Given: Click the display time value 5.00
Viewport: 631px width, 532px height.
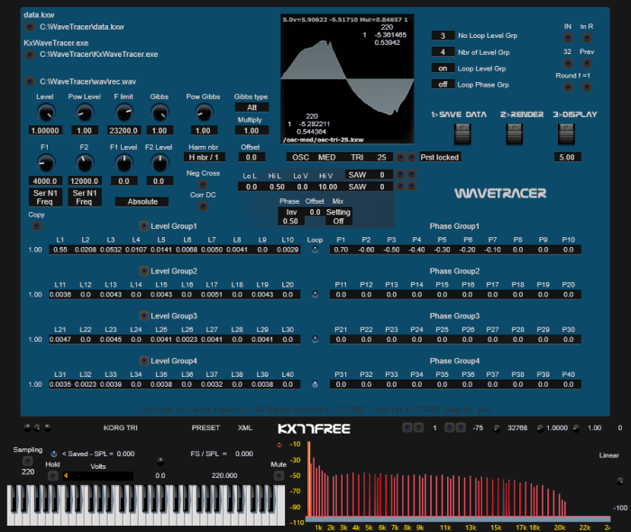Looking at the screenshot, I should point(567,158).
